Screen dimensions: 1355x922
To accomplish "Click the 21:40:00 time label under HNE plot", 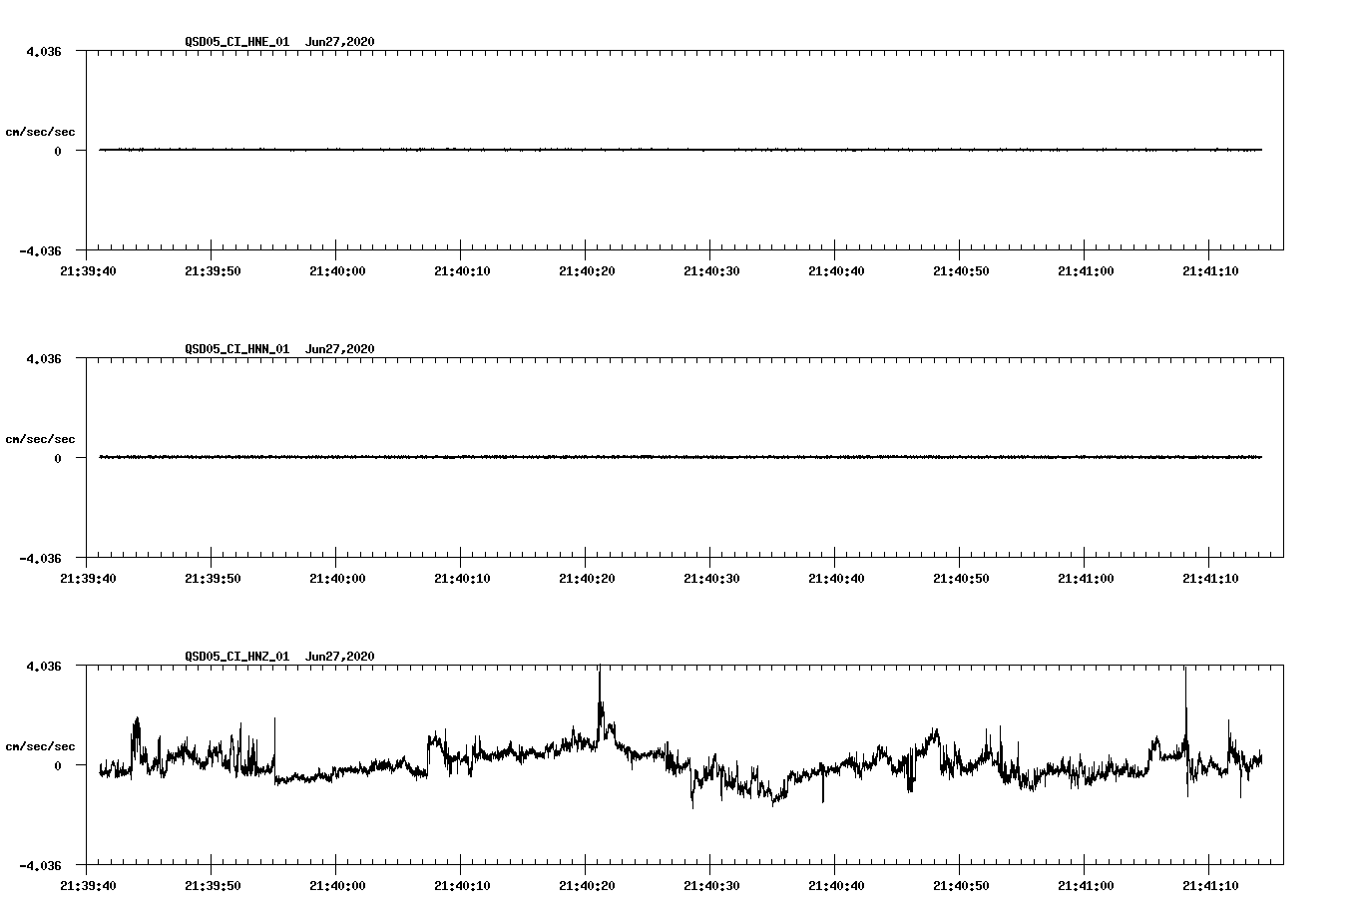I will 337,271.
